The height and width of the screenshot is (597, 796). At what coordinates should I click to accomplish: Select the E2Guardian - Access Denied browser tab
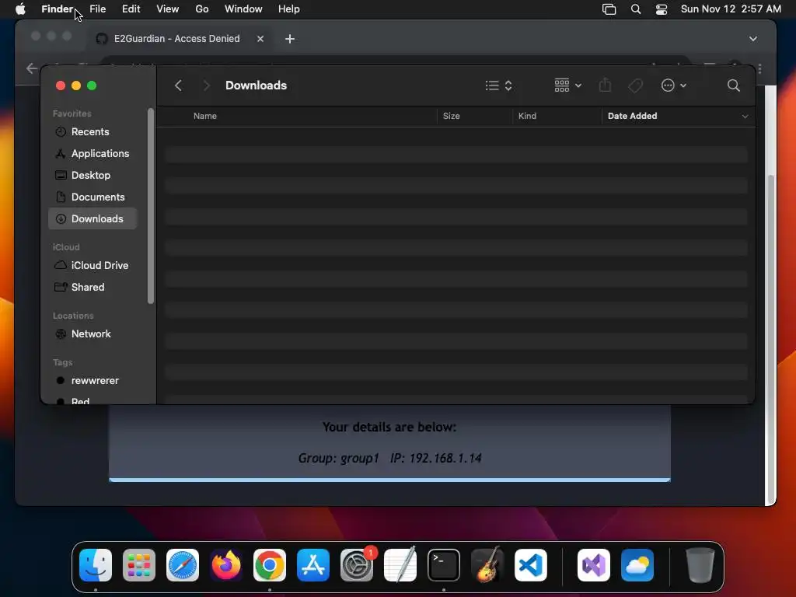176,39
